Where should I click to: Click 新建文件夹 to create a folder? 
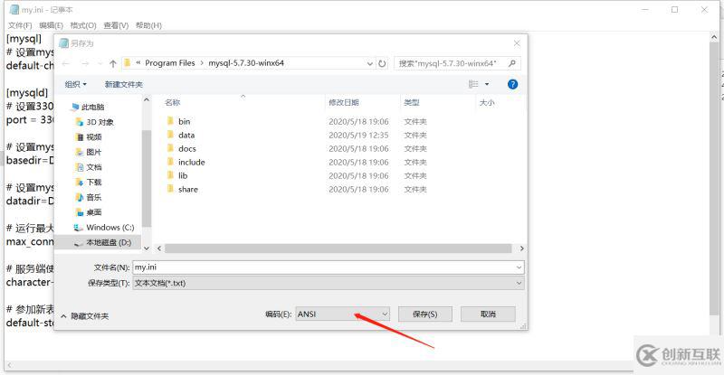(x=123, y=84)
